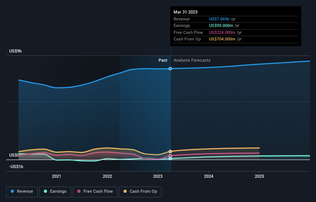Toggle the Earnings series legend button
Image resolution: width=316 pixels, height=202 pixels.
pyautogui.click(x=55, y=192)
